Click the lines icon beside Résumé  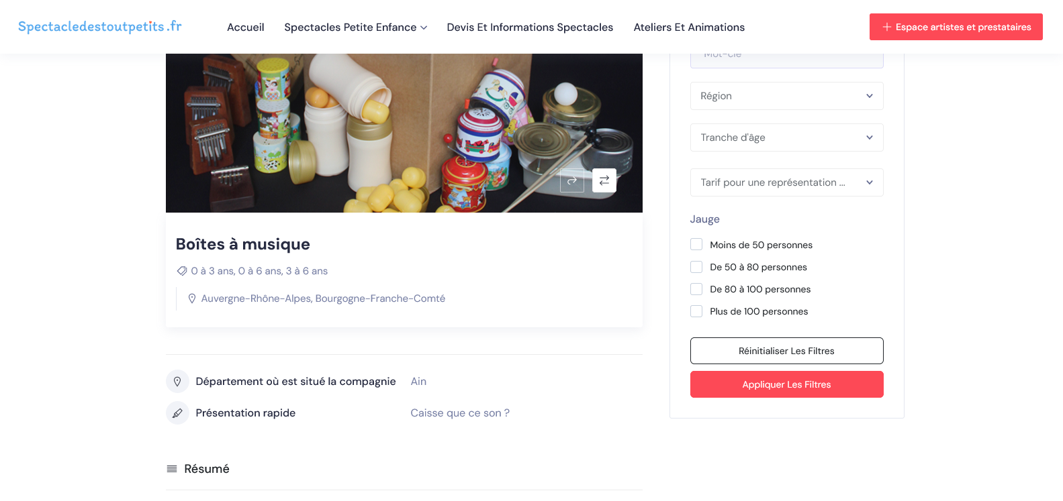point(172,469)
